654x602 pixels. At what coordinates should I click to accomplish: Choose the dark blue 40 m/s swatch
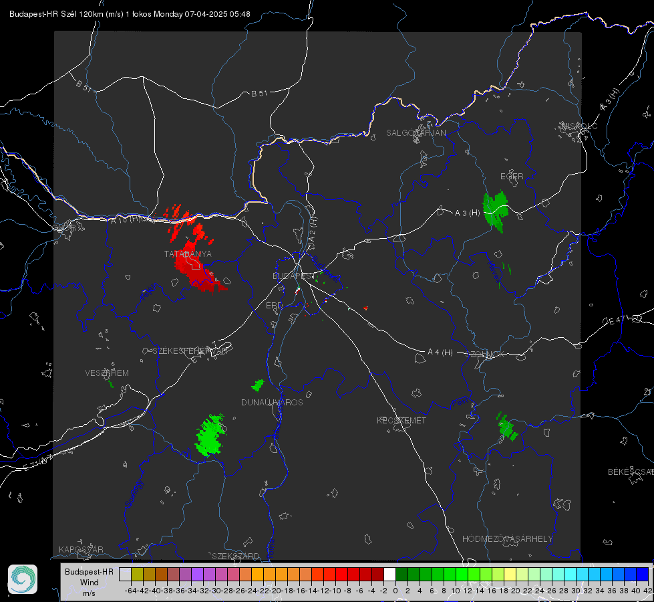pos(643,574)
